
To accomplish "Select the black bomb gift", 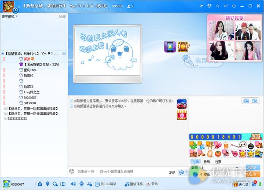I will pos(251,146).
